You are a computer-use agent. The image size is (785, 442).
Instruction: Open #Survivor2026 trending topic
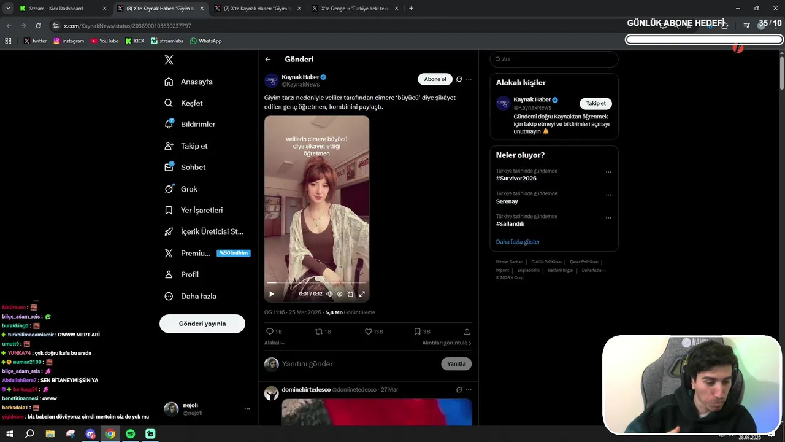click(516, 179)
